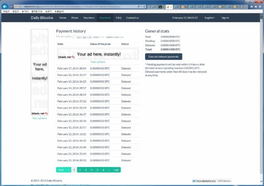Image resolution: width=264 pixels, height=186 pixels.
Task: Open the 편집(E) menu
Action: [16, 11]
